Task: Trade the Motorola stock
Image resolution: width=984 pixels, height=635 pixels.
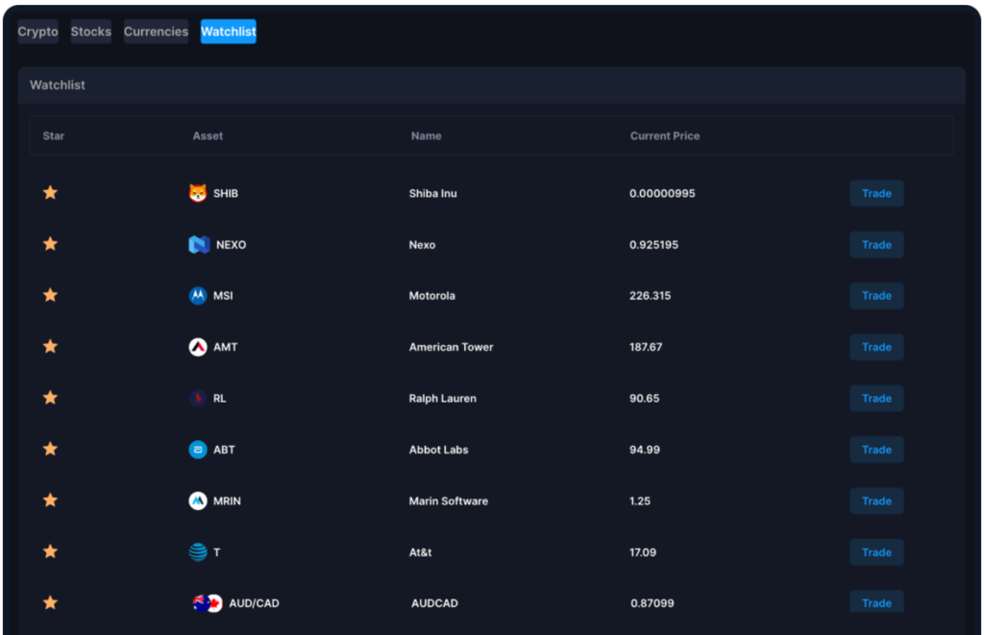Action: tap(876, 296)
